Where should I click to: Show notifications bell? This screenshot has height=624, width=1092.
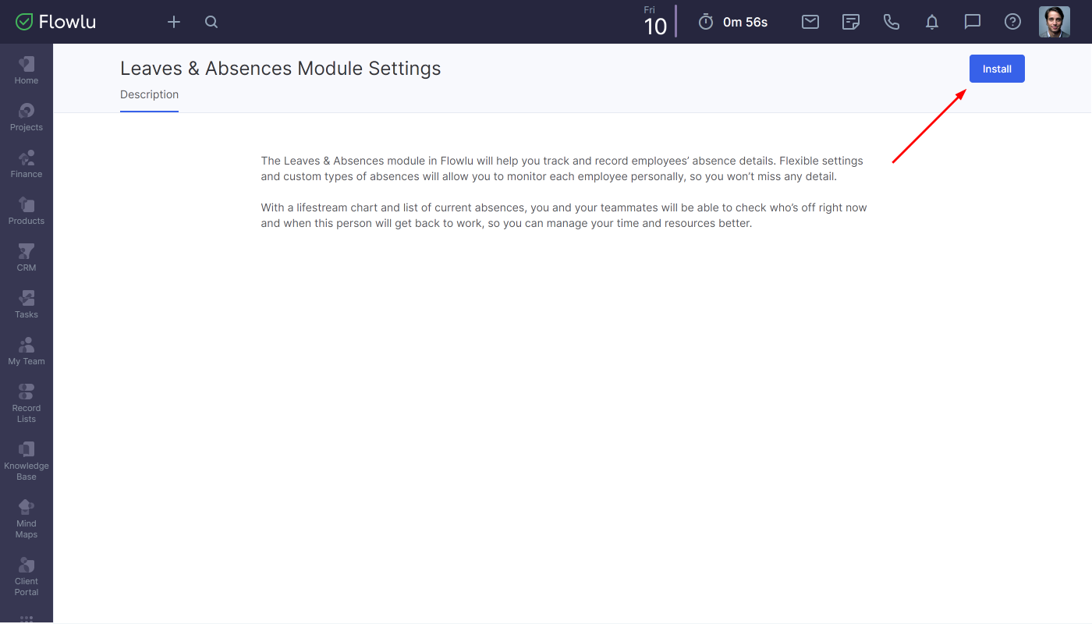pyautogui.click(x=932, y=22)
